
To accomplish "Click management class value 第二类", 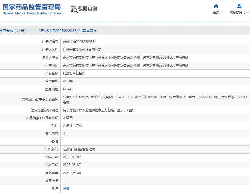I will point(67,81).
